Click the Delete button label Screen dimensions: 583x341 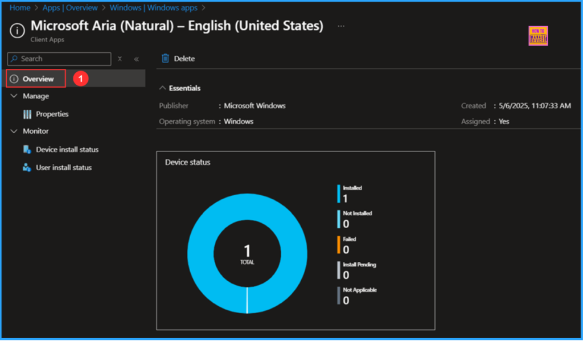[184, 59]
